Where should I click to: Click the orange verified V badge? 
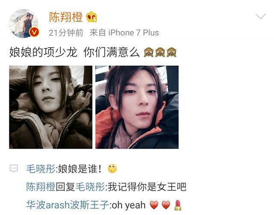34,32
